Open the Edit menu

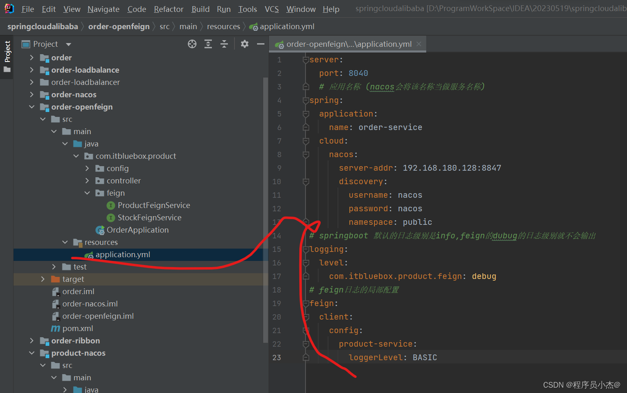tap(48, 9)
